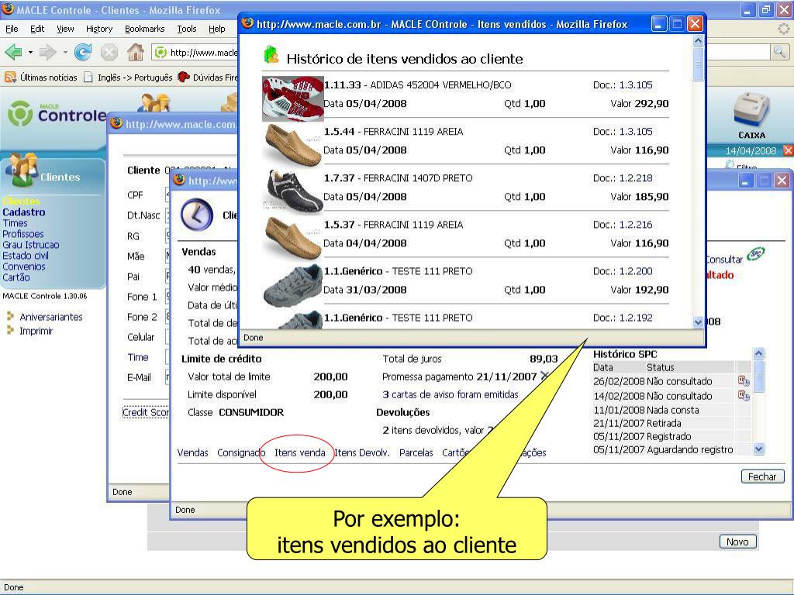Click the Stop loading icon
This screenshot has width=794, height=595.
(x=109, y=52)
